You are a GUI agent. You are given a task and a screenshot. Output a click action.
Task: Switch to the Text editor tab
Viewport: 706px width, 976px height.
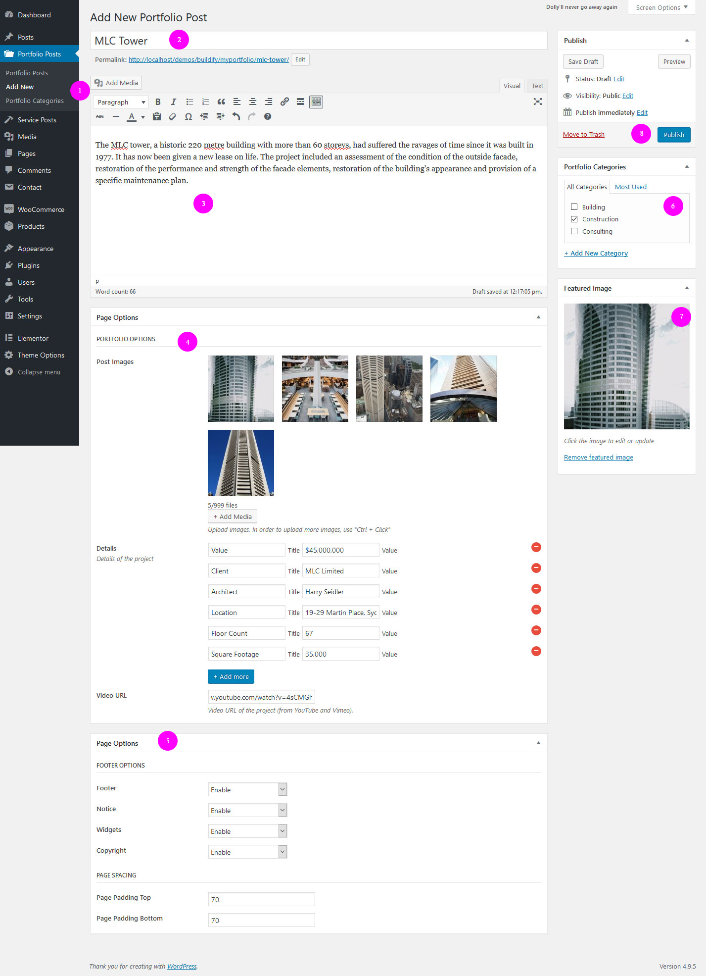[x=537, y=86]
